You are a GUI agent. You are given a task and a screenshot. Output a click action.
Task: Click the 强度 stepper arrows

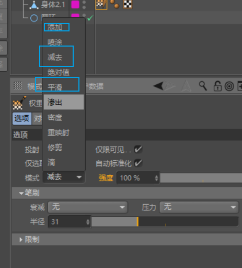156,178
